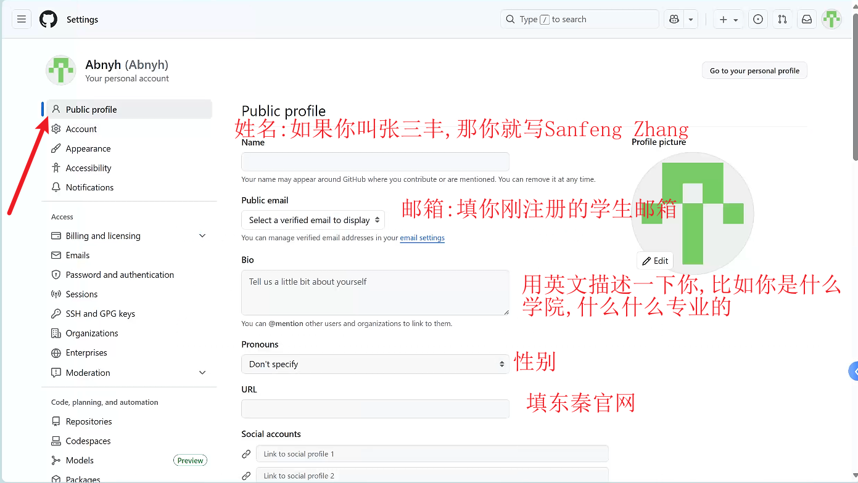Click the paintbrush icon beside Appearance
The image size is (858, 483).
(56, 148)
